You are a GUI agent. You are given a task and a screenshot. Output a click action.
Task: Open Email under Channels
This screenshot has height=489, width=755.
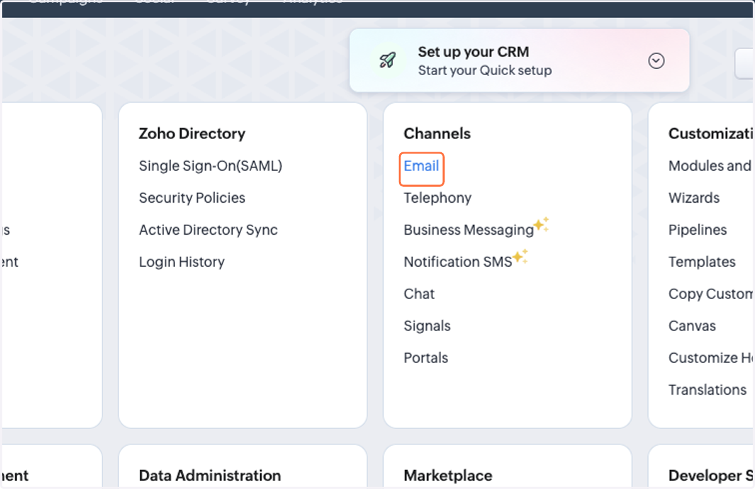click(x=422, y=166)
